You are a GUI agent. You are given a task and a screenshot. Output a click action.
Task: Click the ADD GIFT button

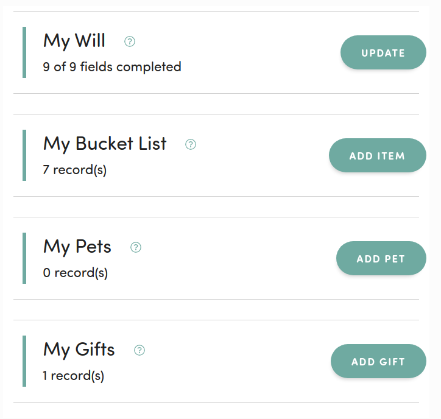(378, 362)
